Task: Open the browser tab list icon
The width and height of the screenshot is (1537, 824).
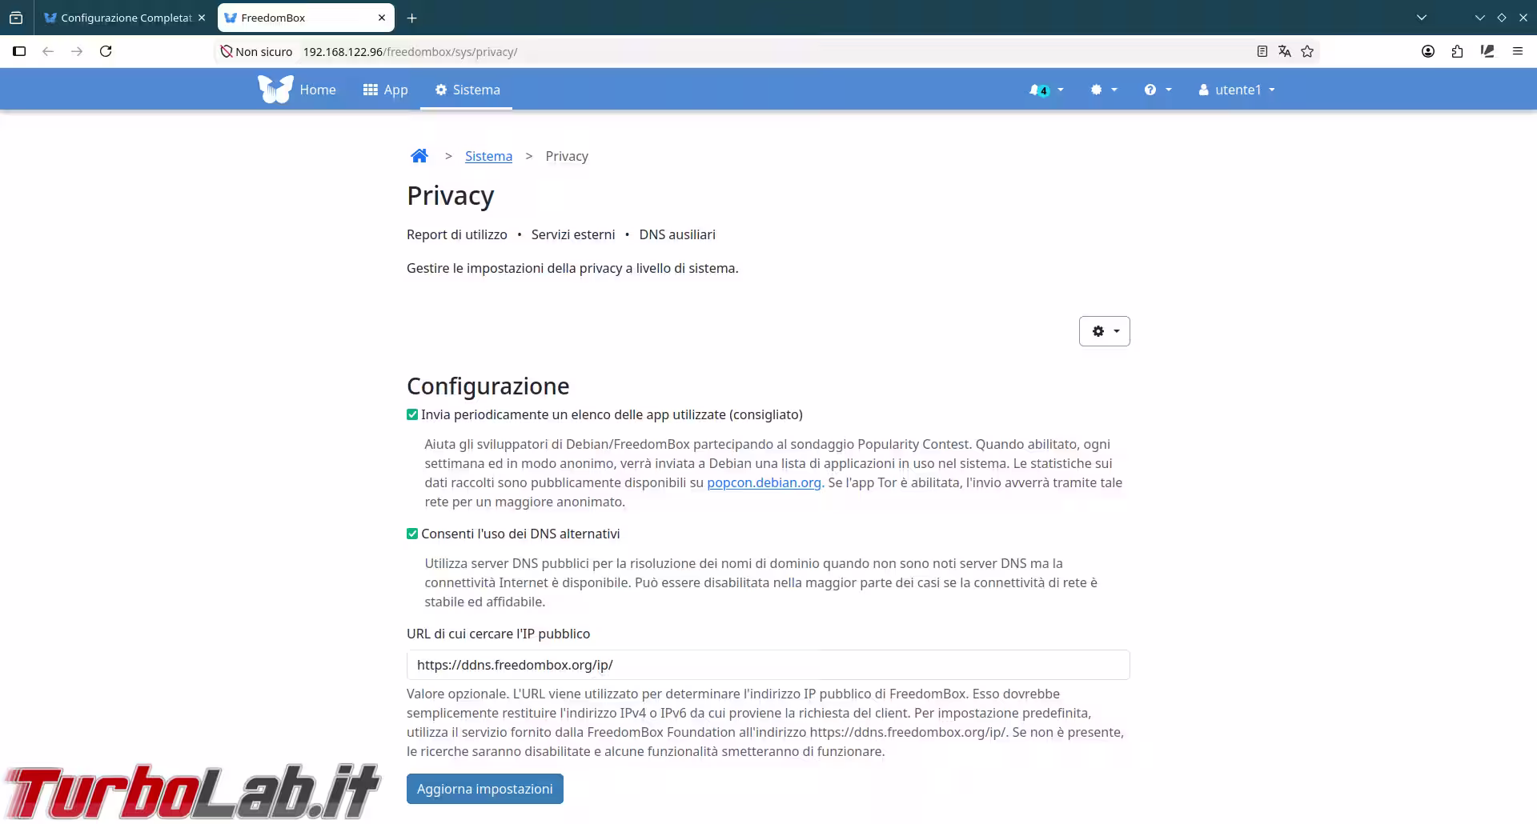Action: (16, 18)
